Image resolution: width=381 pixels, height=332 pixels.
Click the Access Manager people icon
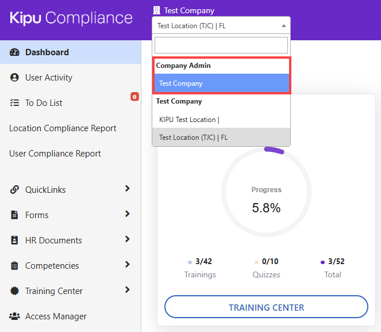(x=15, y=316)
